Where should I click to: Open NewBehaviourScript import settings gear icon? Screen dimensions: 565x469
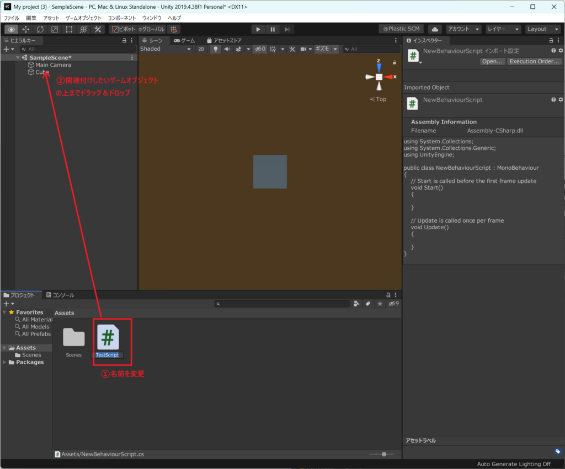point(561,51)
